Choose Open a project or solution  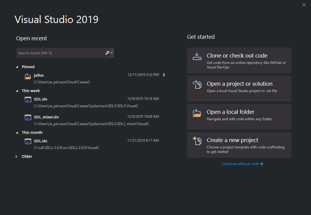[239, 88]
